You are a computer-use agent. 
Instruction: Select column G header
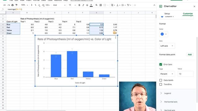pos(97,13)
